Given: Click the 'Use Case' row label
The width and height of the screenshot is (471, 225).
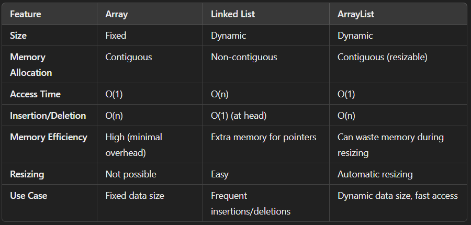Looking at the screenshot, I should (x=28, y=196).
